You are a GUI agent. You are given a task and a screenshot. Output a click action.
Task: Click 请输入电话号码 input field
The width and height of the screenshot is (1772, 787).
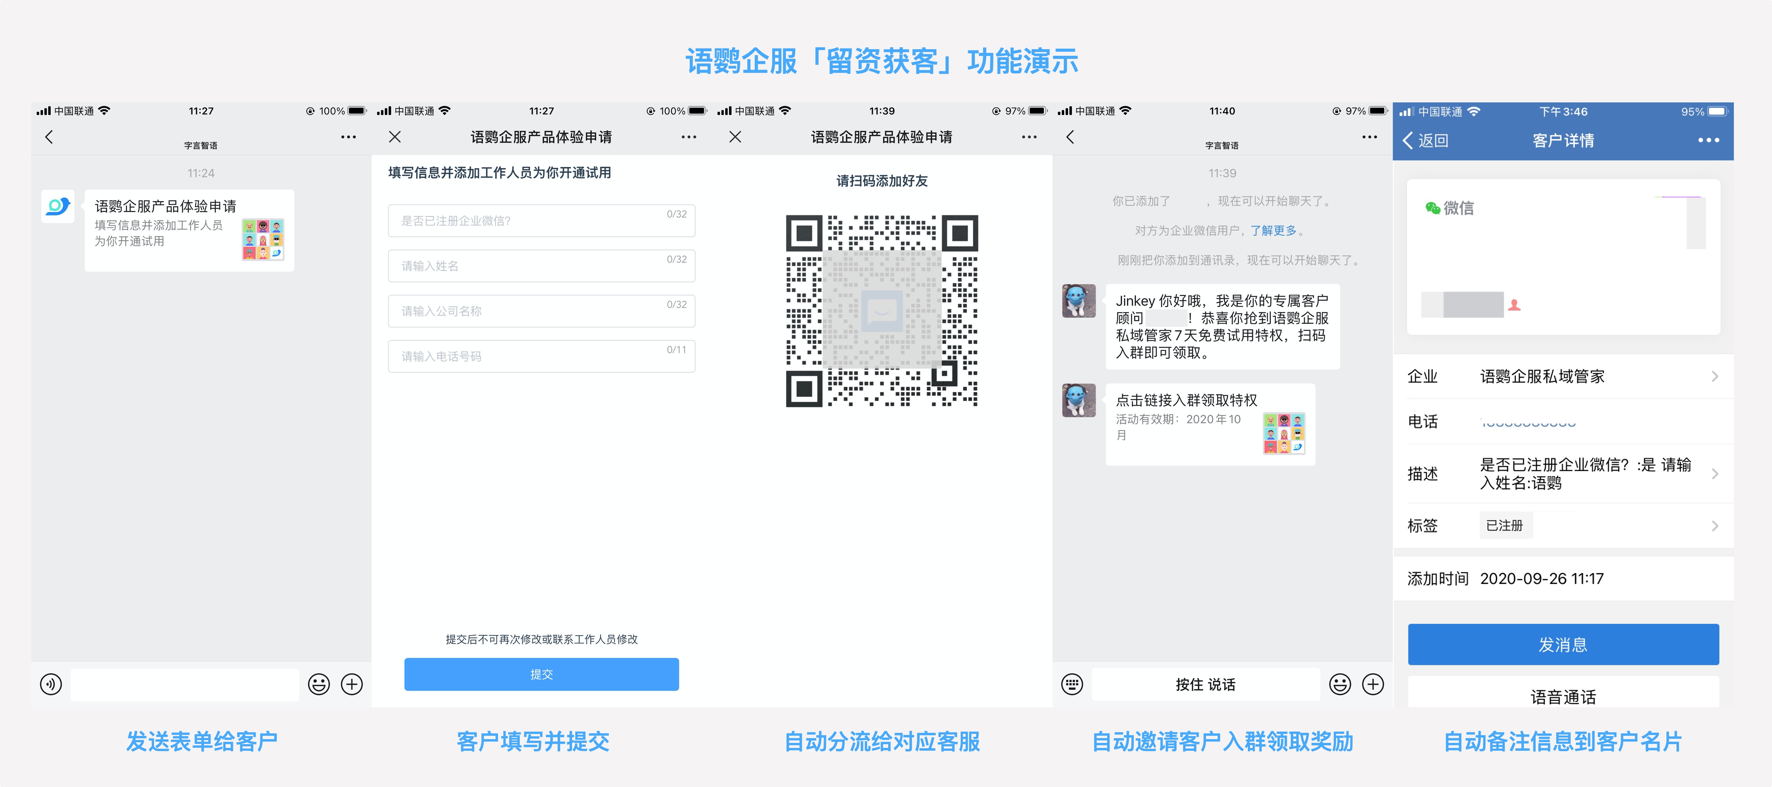pyautogui.click(x=541, y=356)
